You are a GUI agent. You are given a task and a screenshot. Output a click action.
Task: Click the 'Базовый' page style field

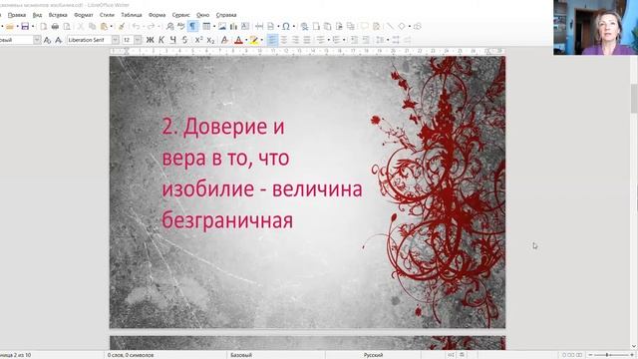241,355
